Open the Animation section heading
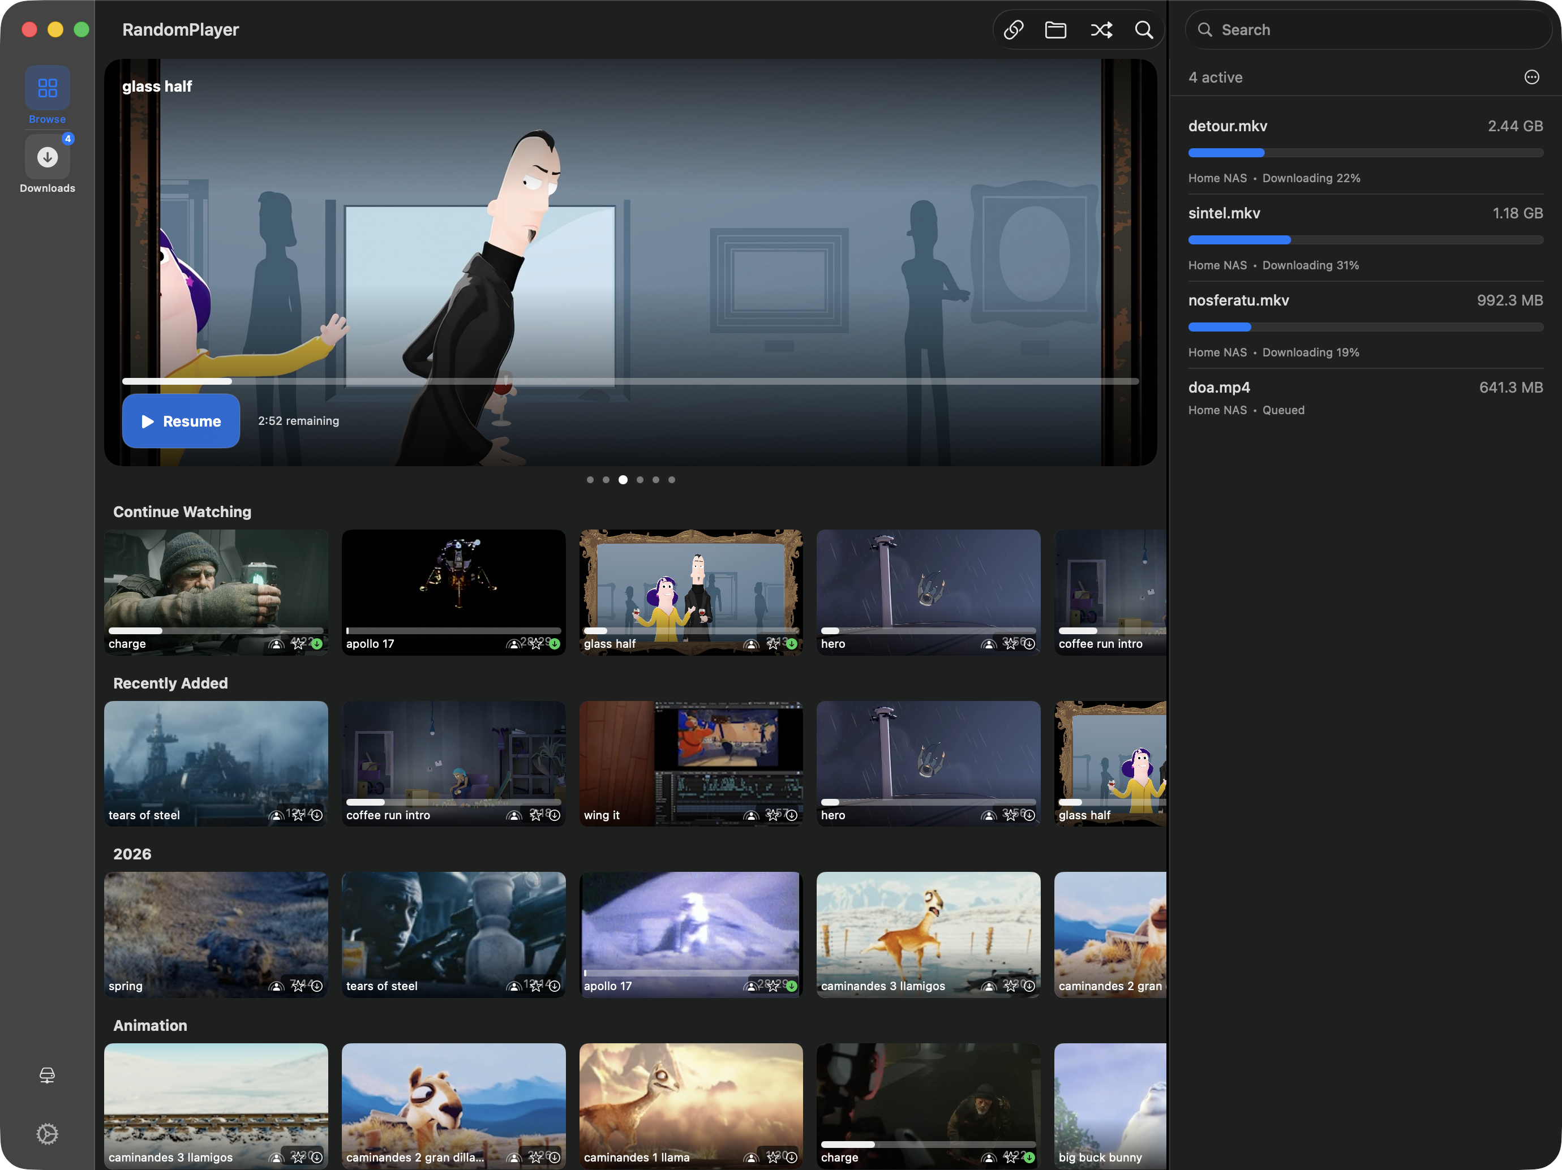 click(150, 1025)
